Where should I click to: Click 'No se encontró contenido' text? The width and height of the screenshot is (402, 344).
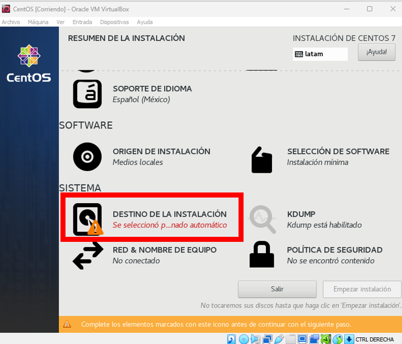(330, 261)
